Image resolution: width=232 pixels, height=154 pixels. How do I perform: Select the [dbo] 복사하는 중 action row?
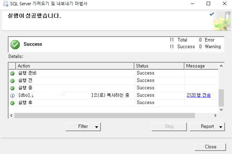pyautogui.click(x=74, y=95)
